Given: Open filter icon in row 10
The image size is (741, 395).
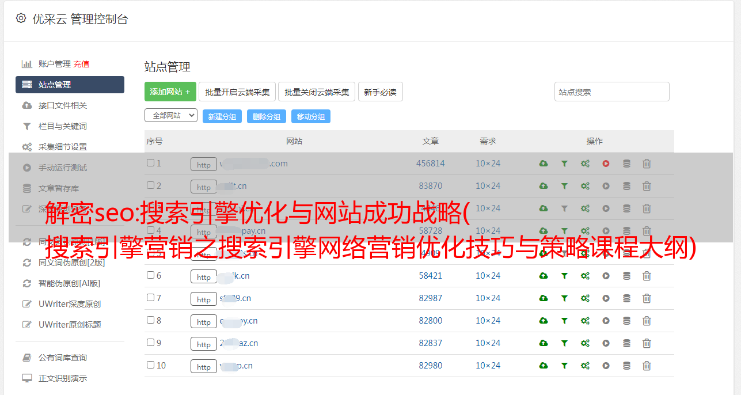Looking at the screenshot, I should click(564, 366).
